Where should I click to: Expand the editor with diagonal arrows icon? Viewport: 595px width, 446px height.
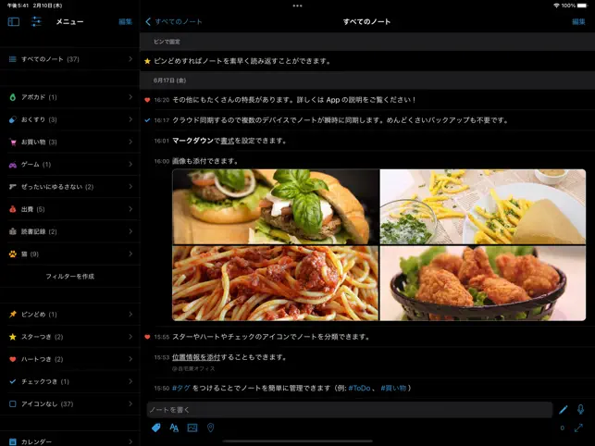(x=578, y=428)
